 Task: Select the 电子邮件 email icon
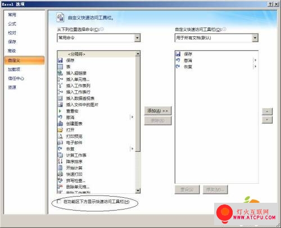click(60, 142)
